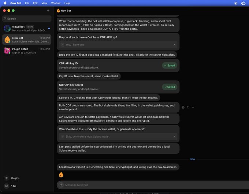Click the orange bot typing avatar
Viewport: 249px width, 194px height.
click(x=61, y=175)
